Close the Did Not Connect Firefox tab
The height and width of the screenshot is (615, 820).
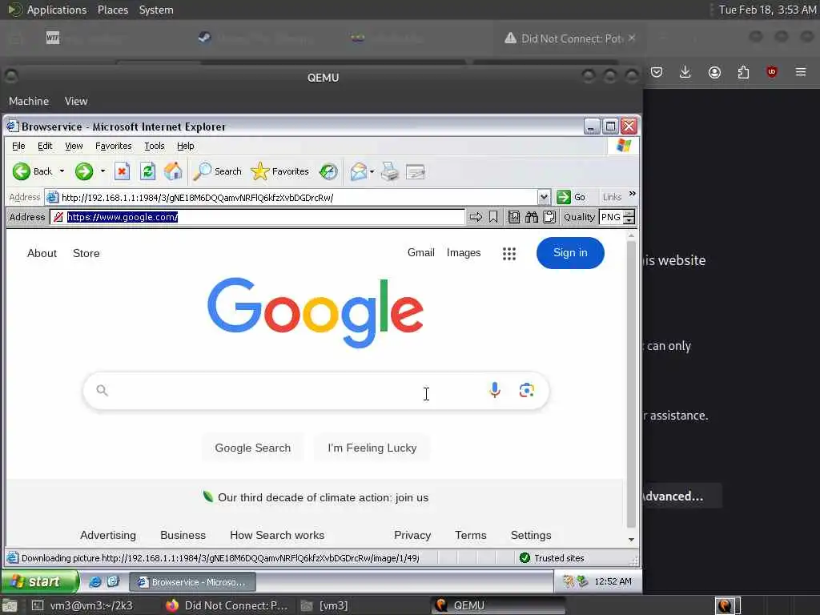point(632,38)
